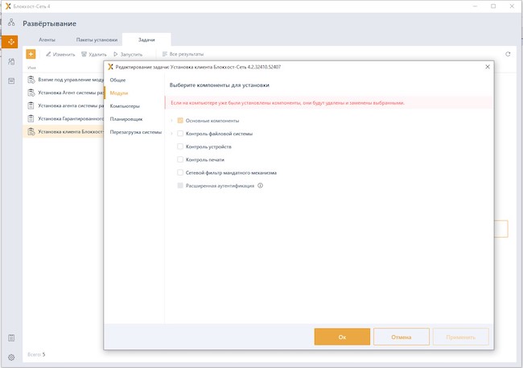Click the Удалить trash toolbar item

pos(94,54)
